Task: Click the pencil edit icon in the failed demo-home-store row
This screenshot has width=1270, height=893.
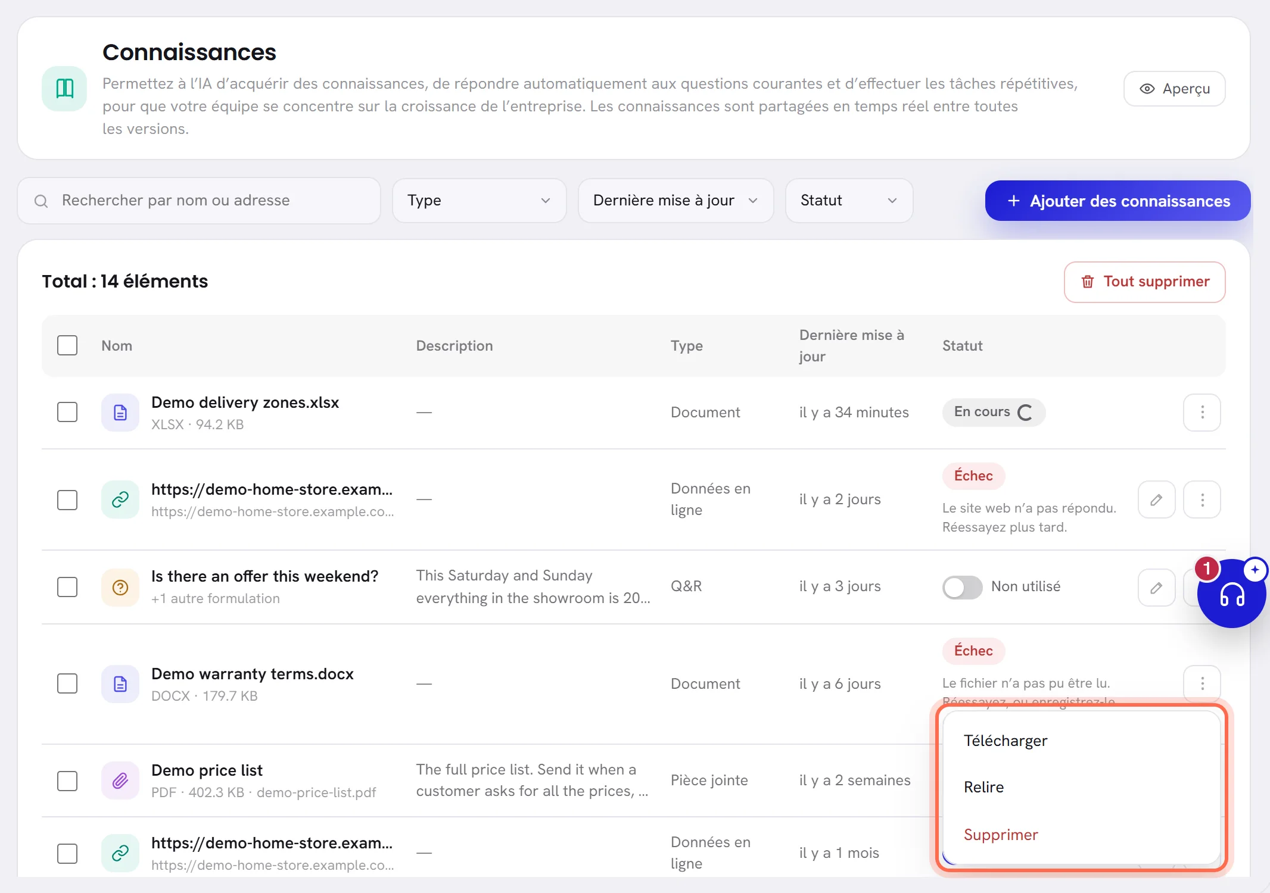Action: click(x=1156, y=499)
